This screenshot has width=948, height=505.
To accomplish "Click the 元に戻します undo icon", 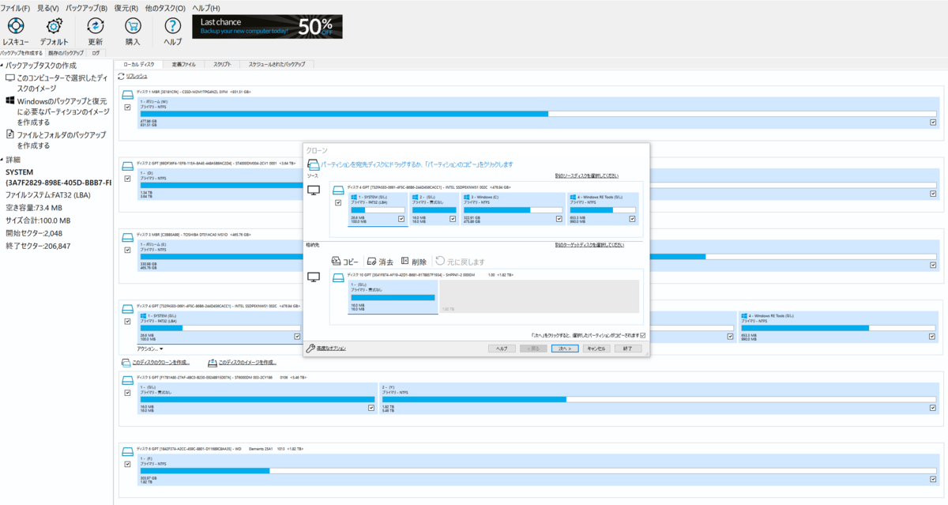I will (439, 262).
